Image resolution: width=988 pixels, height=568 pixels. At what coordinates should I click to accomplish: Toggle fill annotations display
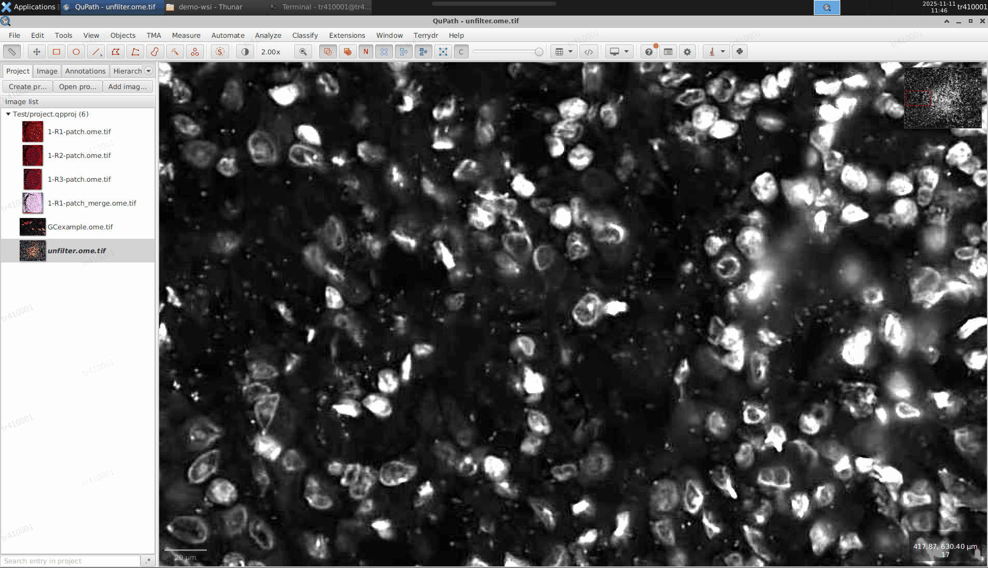[347, 52]
